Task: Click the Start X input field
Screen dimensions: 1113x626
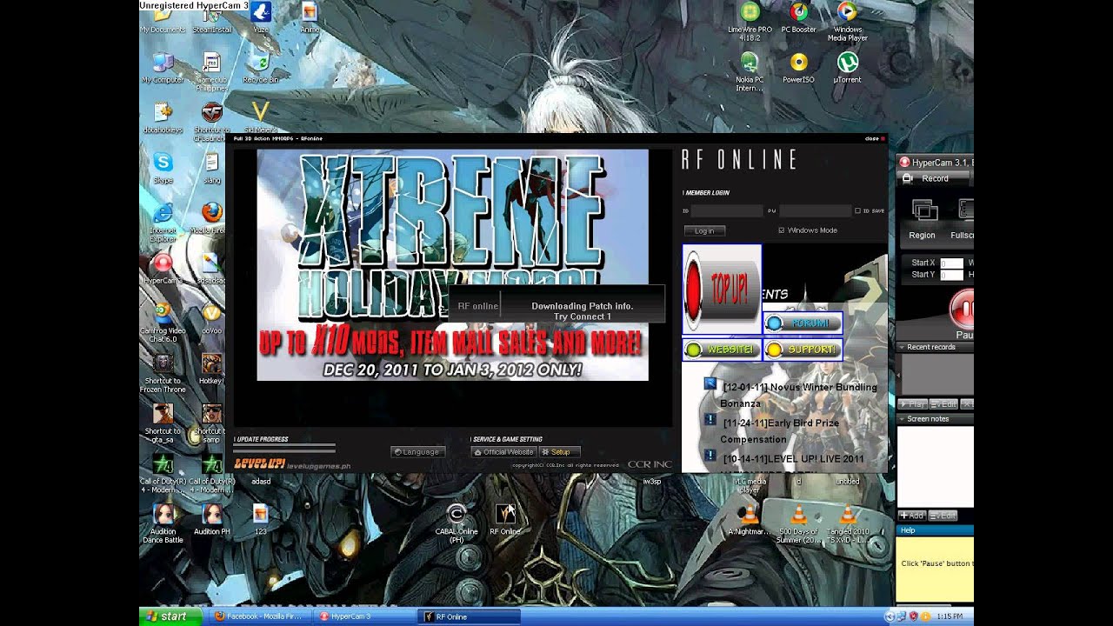Action: 951,263
